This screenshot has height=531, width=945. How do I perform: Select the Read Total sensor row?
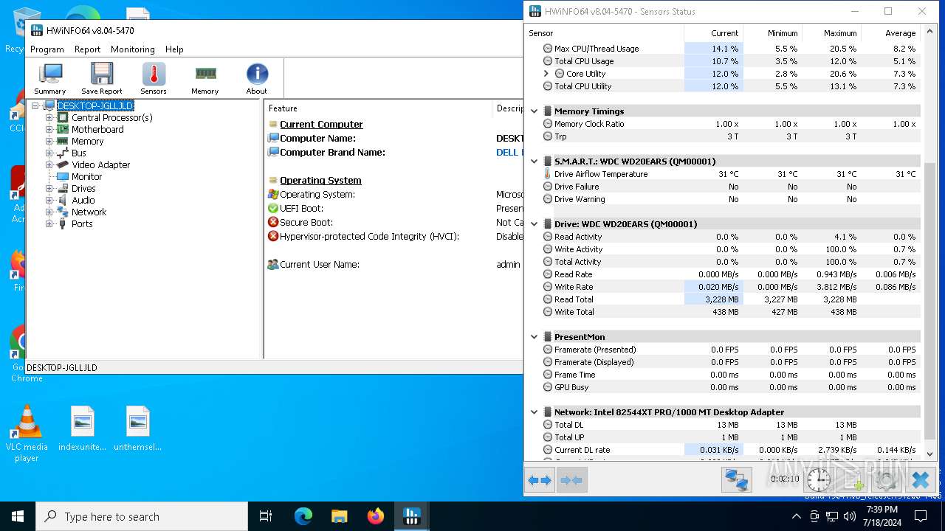click(x=724, y=299)
